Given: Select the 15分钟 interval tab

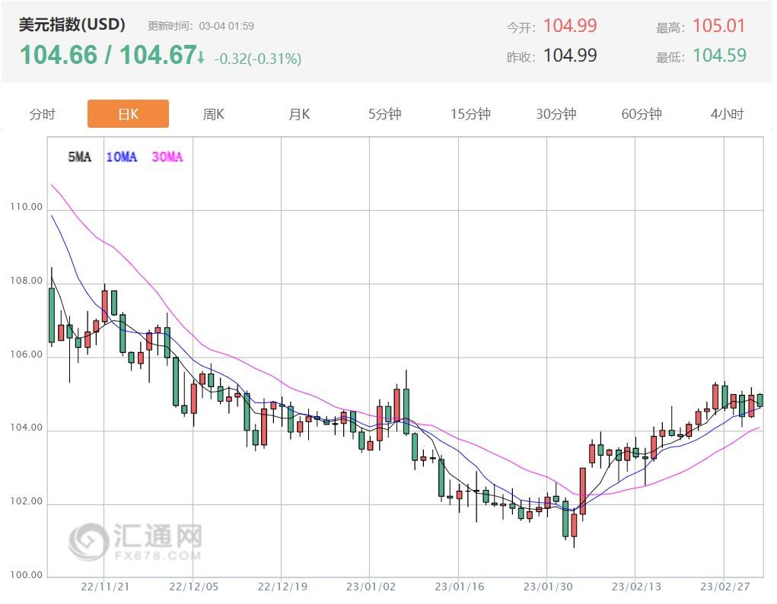Looking at the screenshot, I should click(470, 114).
